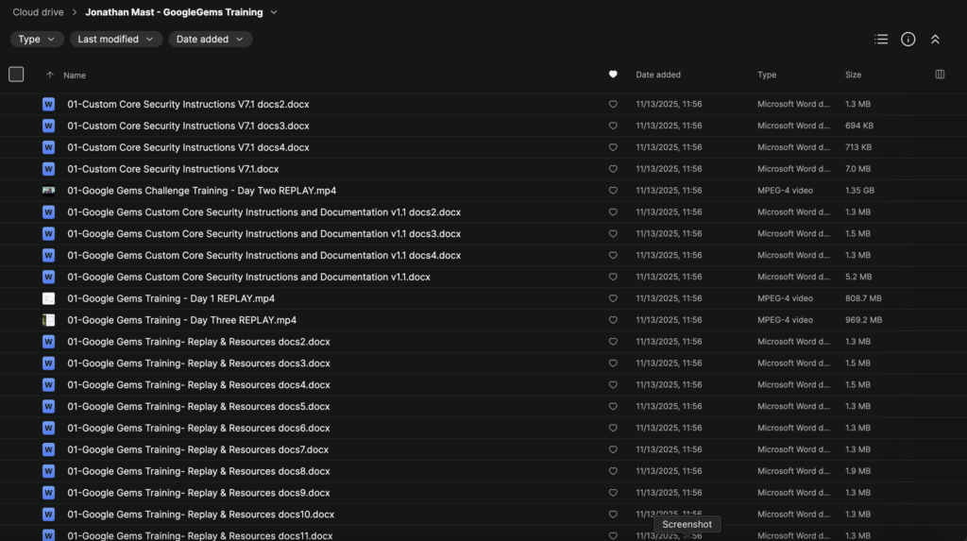967x541 pixels.
Task: Open Day Three REPLAY.mp4 video thumbnail
Action: point(48,320)
